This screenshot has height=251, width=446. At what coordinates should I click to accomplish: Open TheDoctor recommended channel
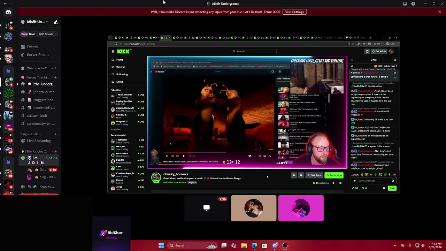[127, 141]
